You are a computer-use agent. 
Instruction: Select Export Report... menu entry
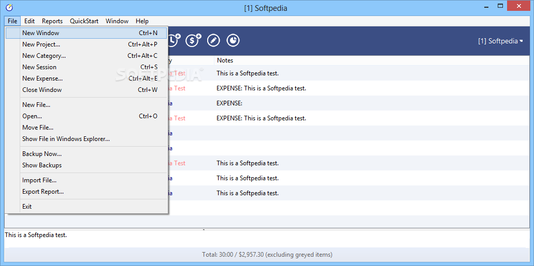point(86,191)
